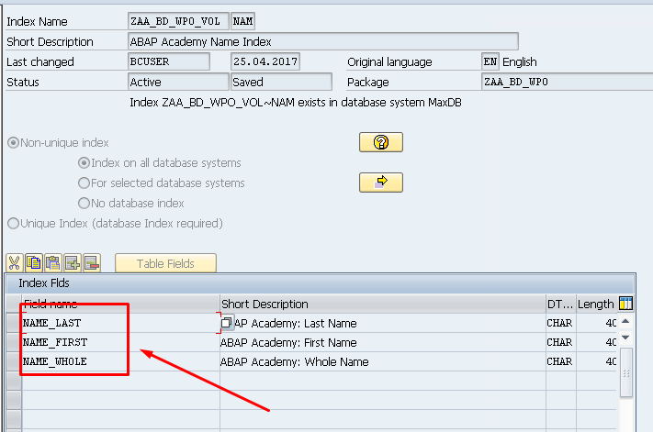Image resolution: width=653 pixels, height=432 pixels.
Task: Click the Insert row icon
Action: [73, 263]
